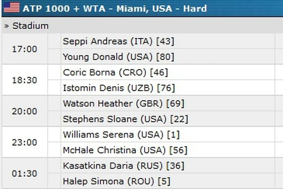Image resolution: width=283 pixels, height=189 pixels.
Task: Open Watson Heather player page
Action: click(x=97, y=103)
